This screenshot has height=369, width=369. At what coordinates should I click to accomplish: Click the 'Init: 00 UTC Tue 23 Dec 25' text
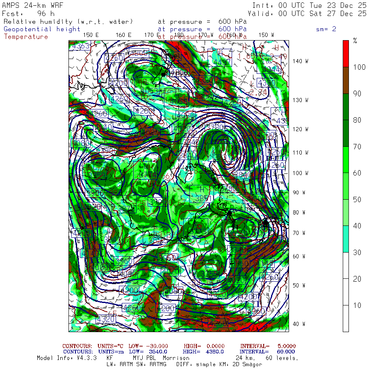click(x=309, y=5)
